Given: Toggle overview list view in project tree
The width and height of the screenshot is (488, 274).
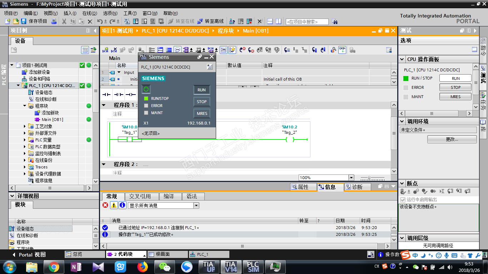Looking at the screenshot, I should pyautogui.click(x=85, y=50).
